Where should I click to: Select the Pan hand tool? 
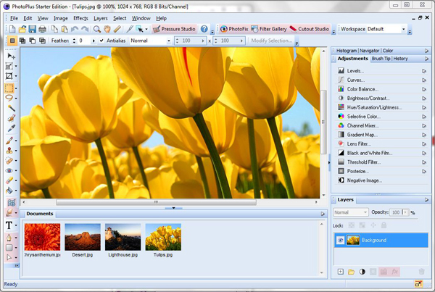coord(107,30)
